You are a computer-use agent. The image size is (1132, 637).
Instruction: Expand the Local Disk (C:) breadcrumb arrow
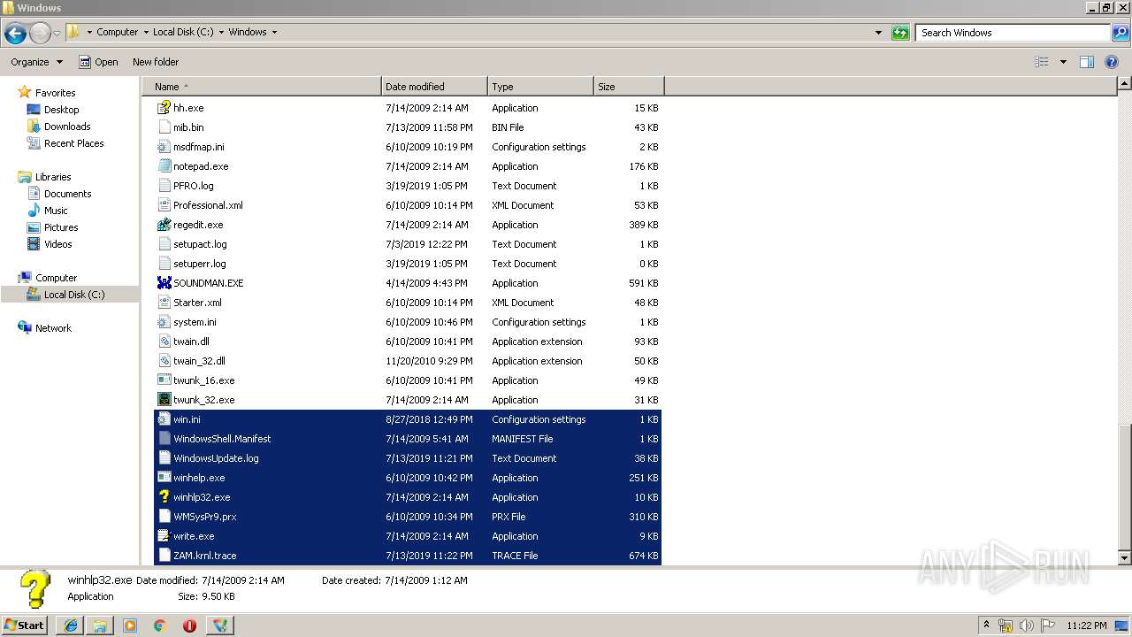coord(222,33)
